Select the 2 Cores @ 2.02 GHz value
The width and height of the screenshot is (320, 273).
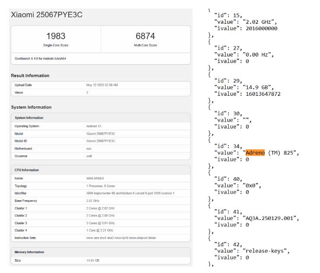[x=101, y=208]
